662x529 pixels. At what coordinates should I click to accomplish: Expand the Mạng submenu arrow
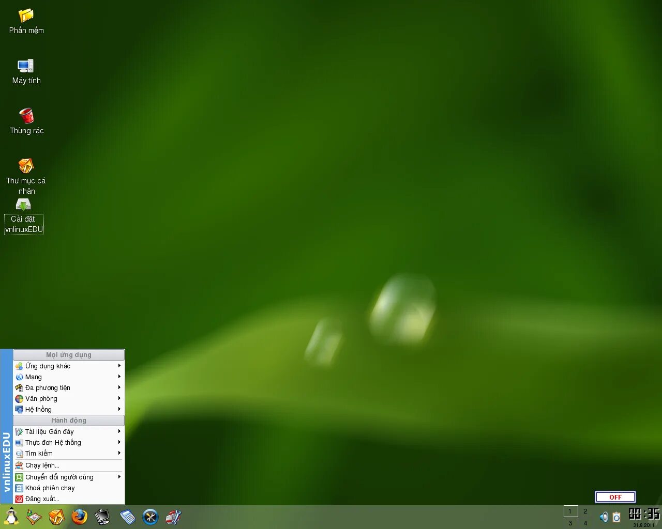tap(119, 377)
